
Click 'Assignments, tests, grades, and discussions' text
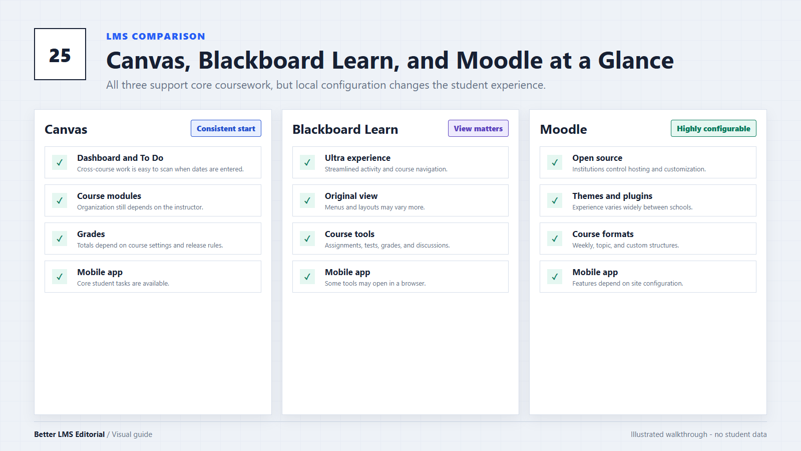click(x=387, y=246)
